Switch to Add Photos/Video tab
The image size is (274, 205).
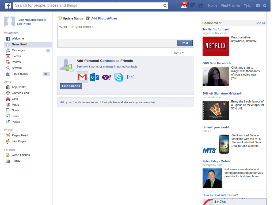tap(101, 18)
